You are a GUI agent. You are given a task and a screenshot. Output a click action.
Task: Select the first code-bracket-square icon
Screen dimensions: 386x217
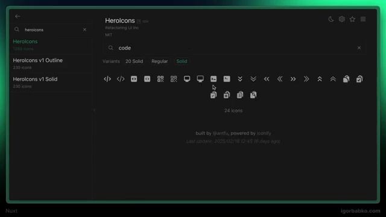tap(134, 79)
